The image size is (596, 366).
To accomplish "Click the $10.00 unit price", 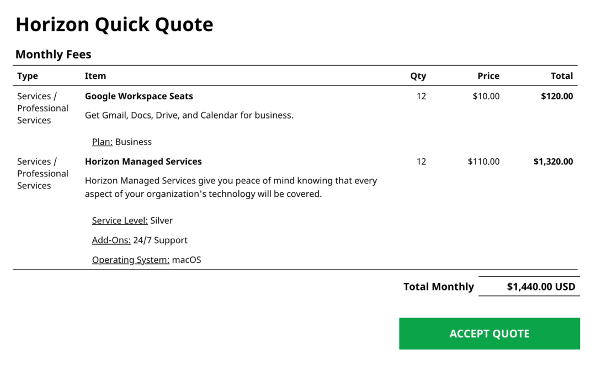I will (486, 96).
